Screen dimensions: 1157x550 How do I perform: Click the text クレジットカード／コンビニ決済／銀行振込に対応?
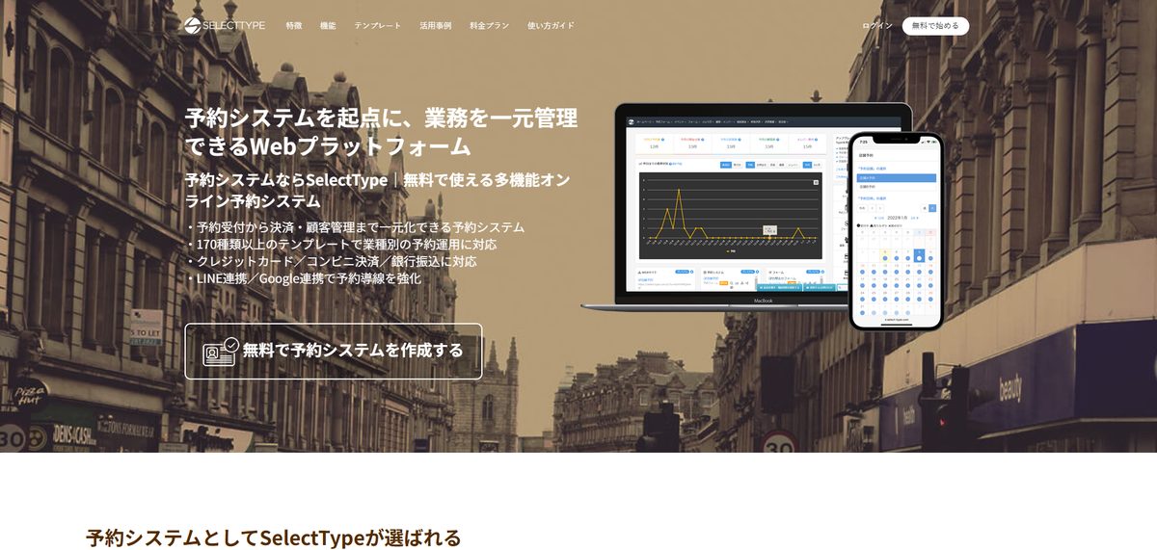331,261
